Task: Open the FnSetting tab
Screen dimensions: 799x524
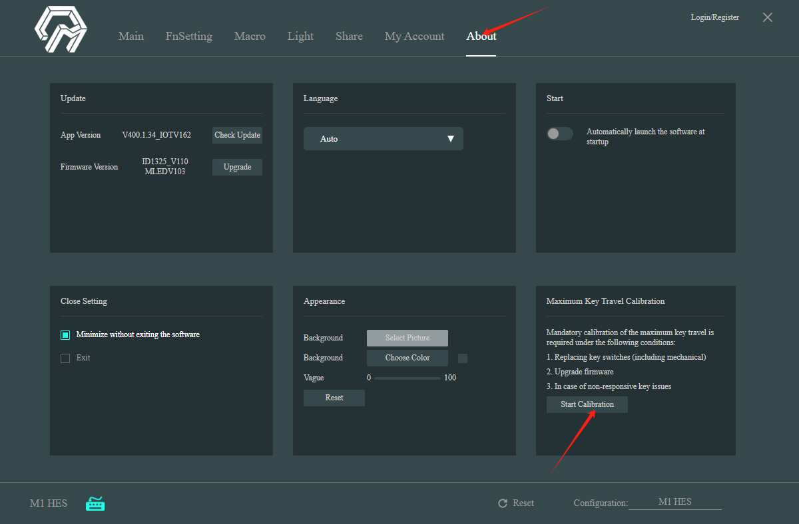Action: [x=188, y=37]
